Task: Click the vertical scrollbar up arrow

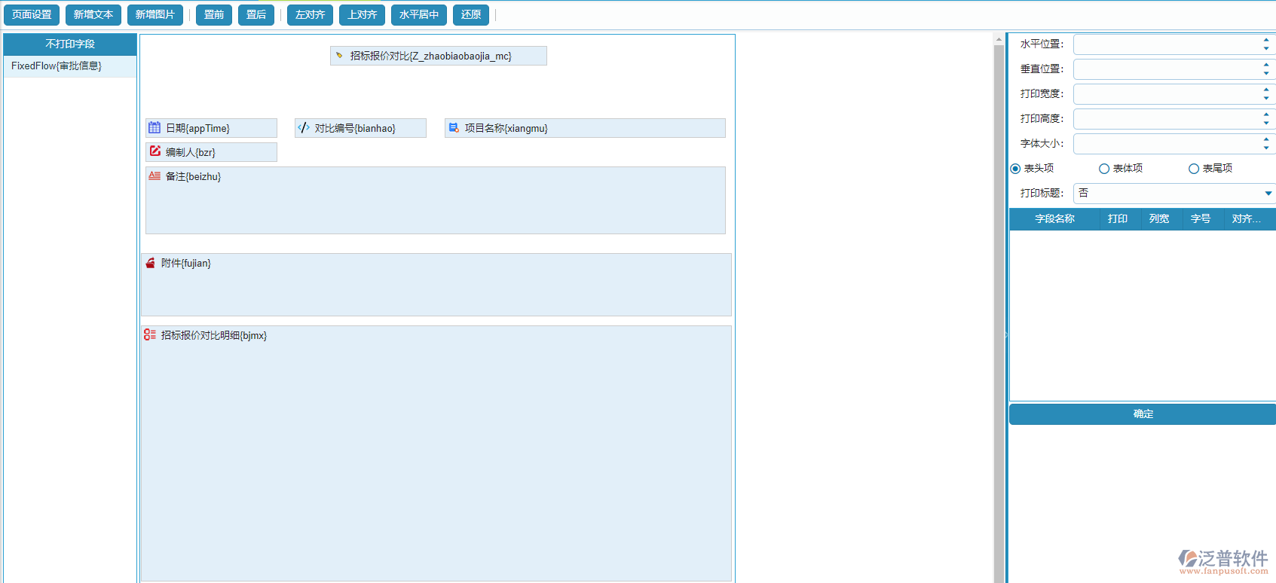Action: click(x=999, y=39)
